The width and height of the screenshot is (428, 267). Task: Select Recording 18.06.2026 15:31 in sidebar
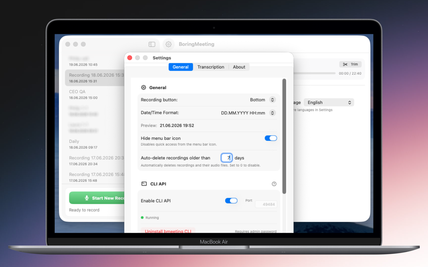point(95,78)
